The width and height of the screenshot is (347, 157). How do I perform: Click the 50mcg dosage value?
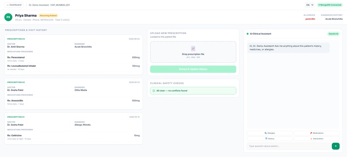[136, 66]
